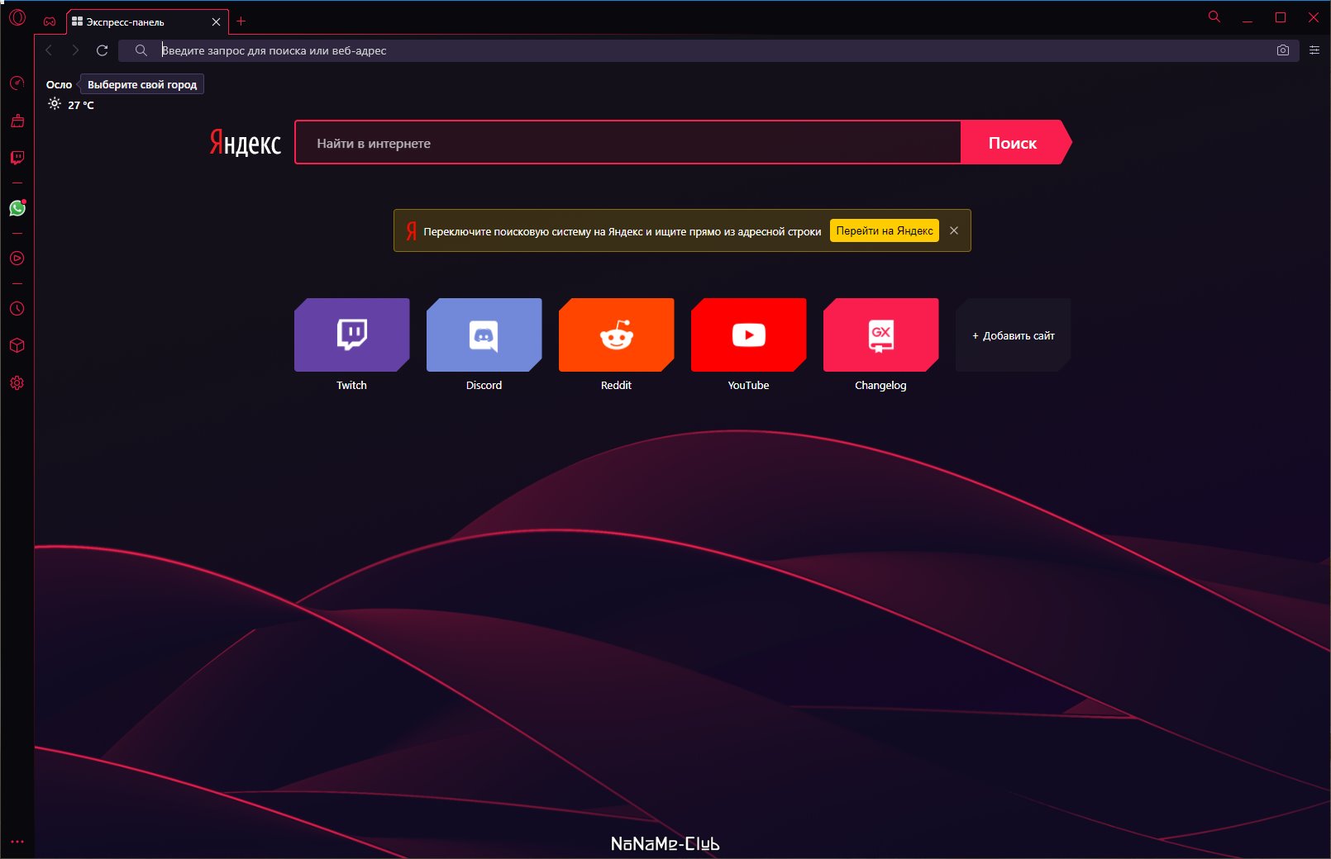
Task: Open GX Control speedometer in sidebar
Action: tap(17, 83)
